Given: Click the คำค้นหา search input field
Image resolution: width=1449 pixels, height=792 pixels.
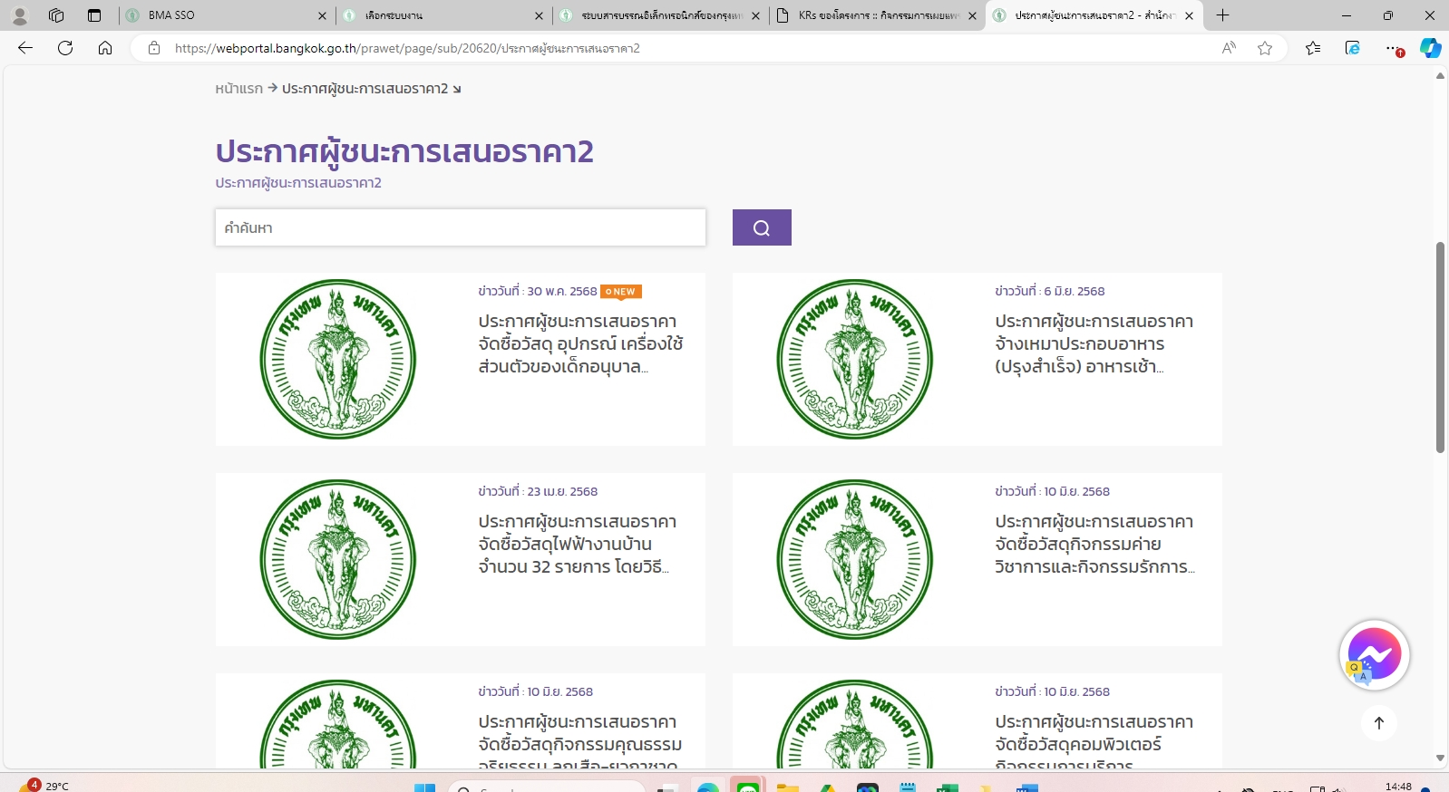Looking at the screenshot, I should pyautogui.click(x=461, y=227).
